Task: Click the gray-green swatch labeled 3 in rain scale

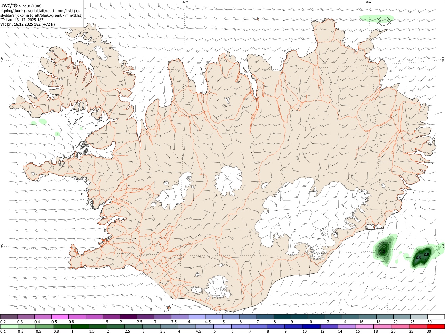Action: (x=151, y=326)
